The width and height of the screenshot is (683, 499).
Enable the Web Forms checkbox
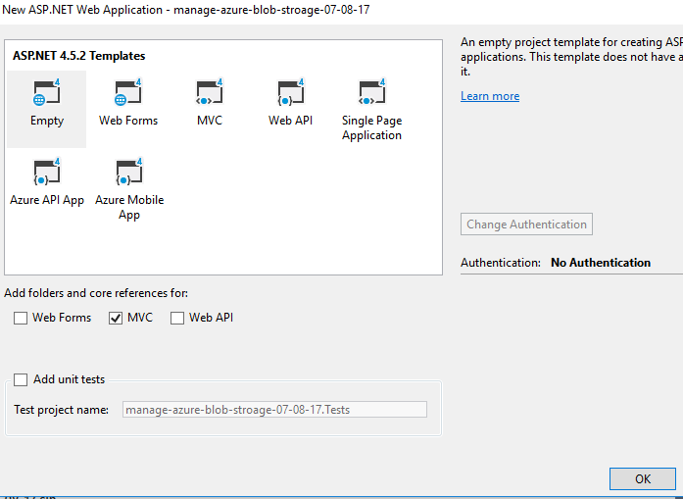[x=21, y=319]
